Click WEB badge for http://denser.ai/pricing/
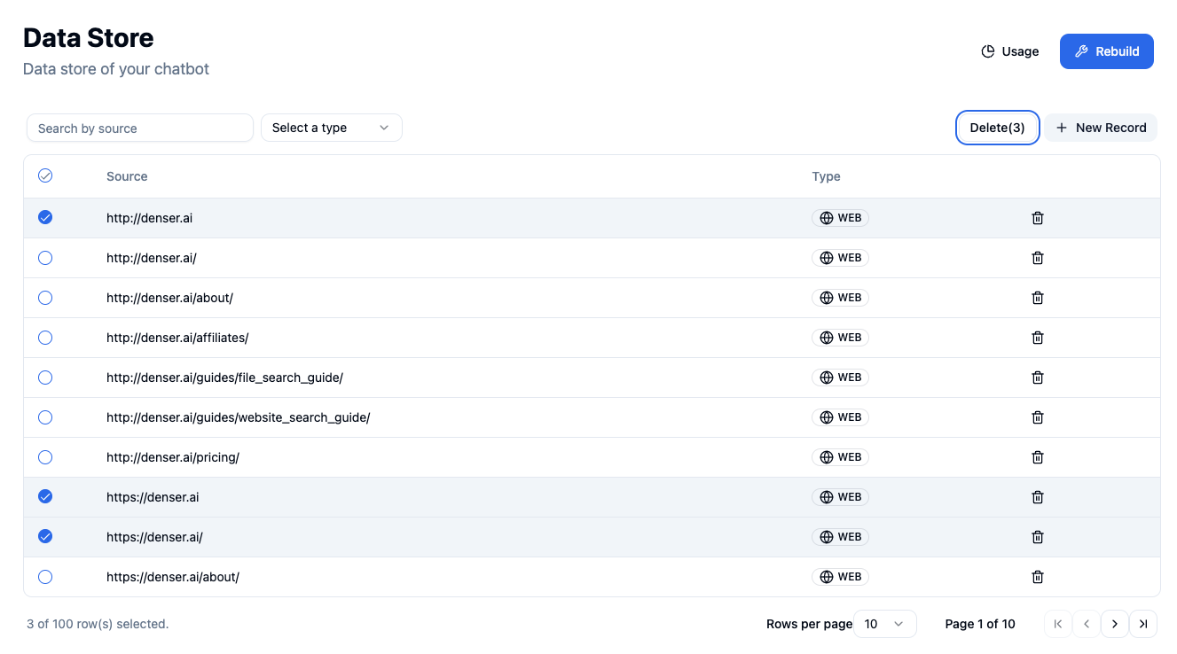 coord(840,457)
